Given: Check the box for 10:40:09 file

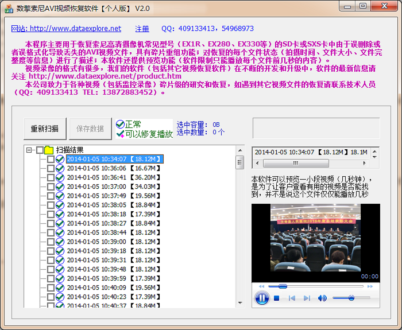Looking at the screenshot, I should [51, 288].
